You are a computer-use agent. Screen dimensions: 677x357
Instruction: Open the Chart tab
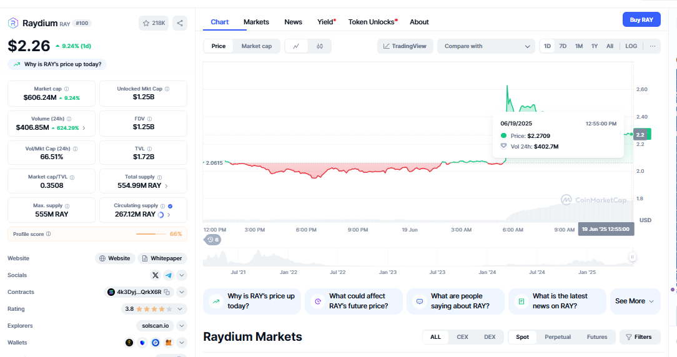[220, 22]
